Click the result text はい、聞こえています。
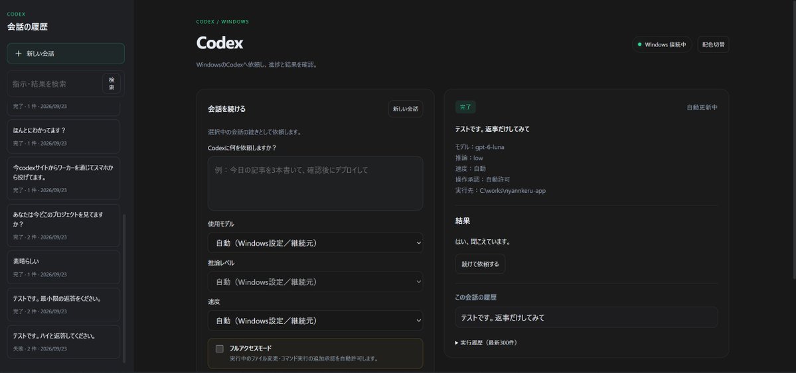Viewport: 796px width, 373px height. (x=482, y=242)
